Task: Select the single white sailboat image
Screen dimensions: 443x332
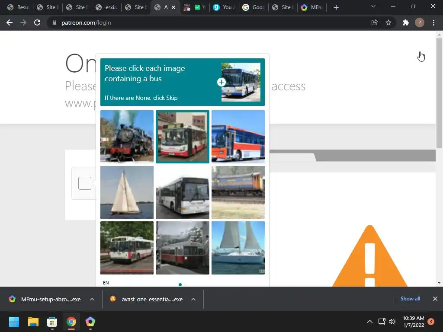Action: point(127,192)
